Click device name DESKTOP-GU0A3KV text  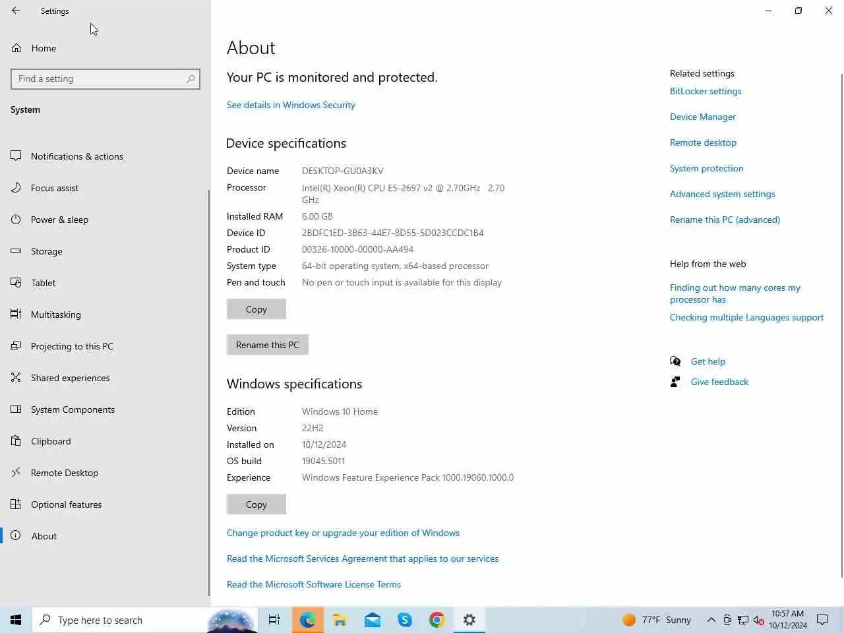tap(342, 171)
